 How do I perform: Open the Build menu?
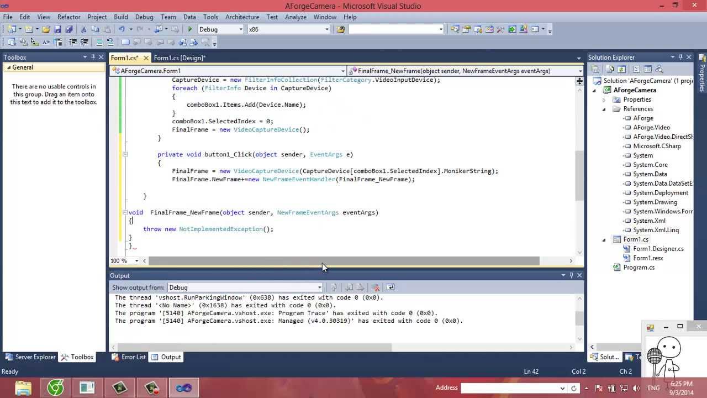point(120,17)
